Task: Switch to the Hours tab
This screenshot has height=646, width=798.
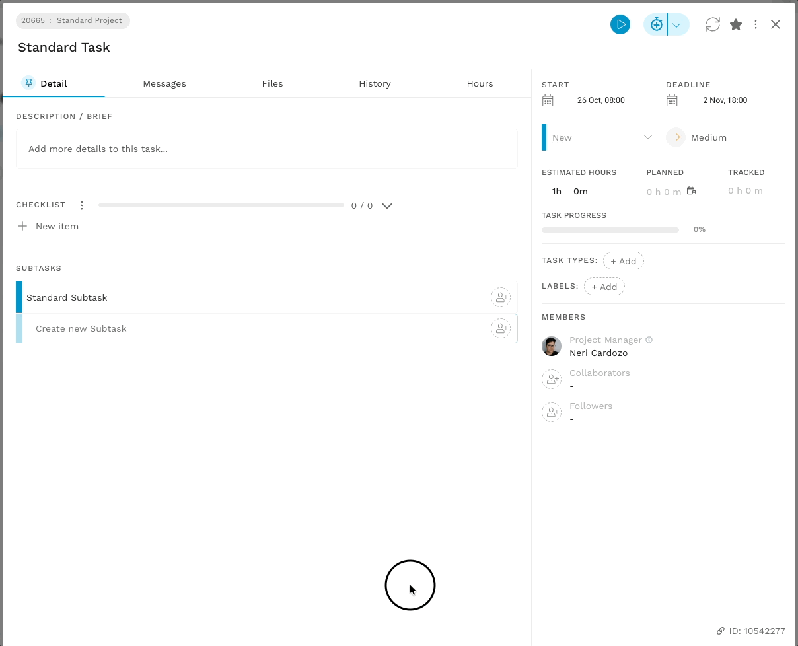Action: pos(480,83)
